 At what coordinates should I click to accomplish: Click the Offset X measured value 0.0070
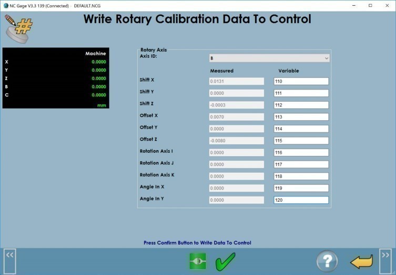coord(236,117)
